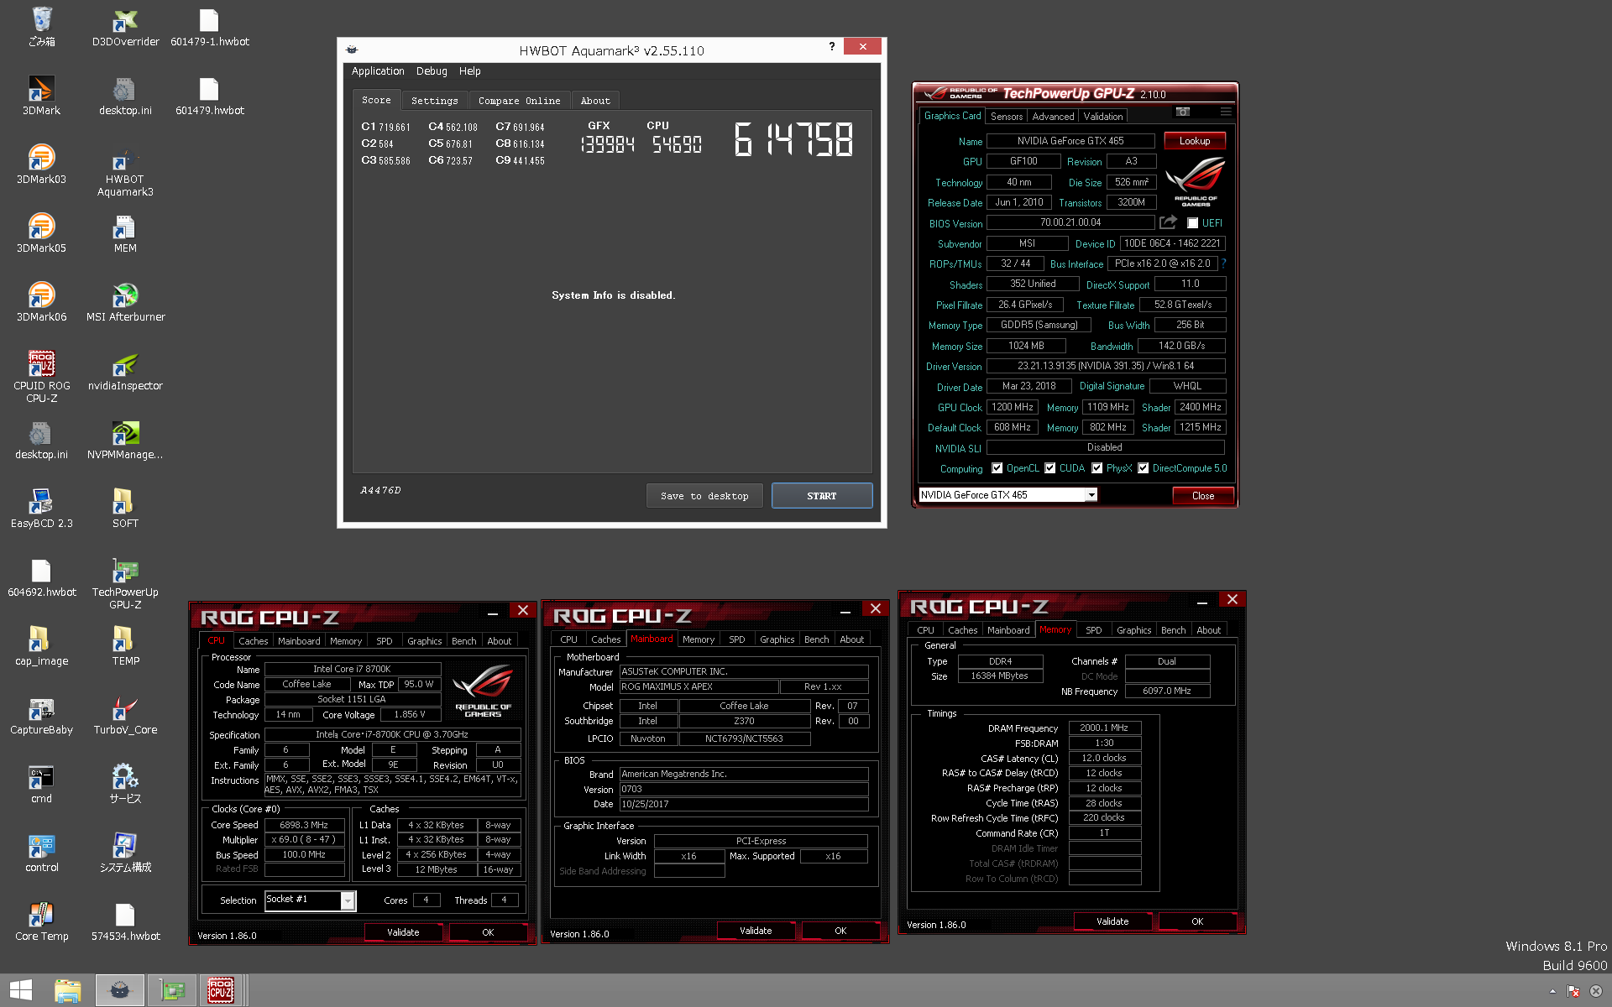Image resolution: width=1612 pixels, height=1007 pixels.
Task: Open the cmd desktop shortcut
Action: pos(41,784)
